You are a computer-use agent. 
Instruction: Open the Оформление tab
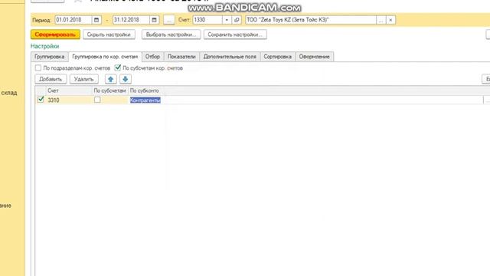pos(315,57)
